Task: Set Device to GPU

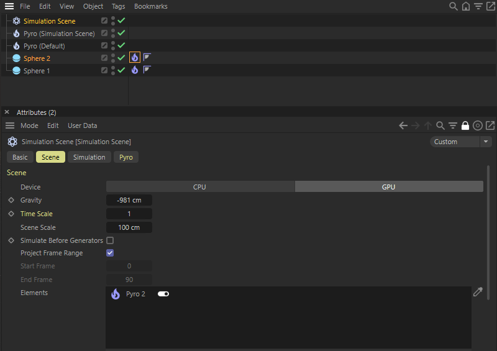Action: pos(389,187)
